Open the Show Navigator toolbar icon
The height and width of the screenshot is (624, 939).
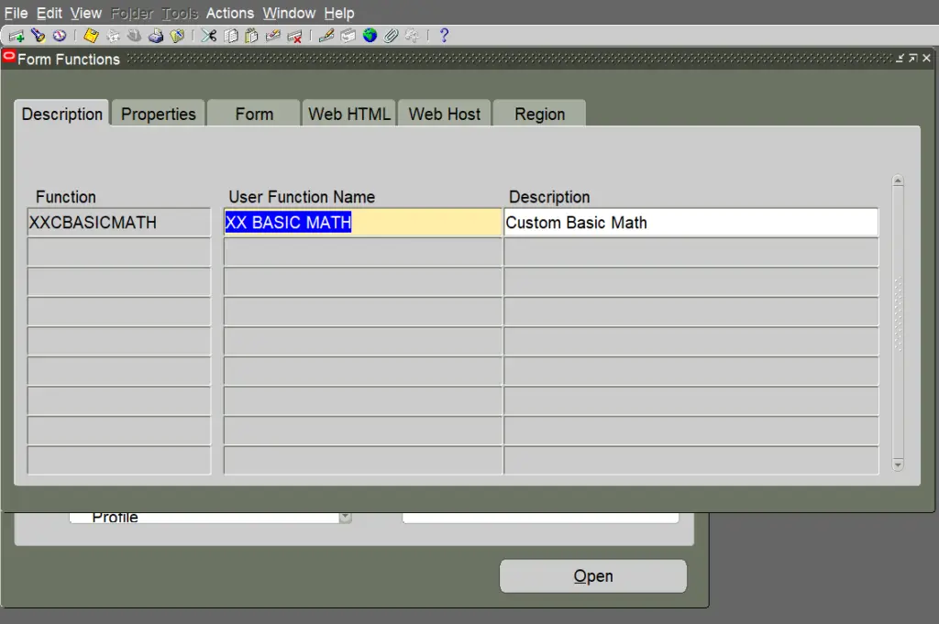58,36
